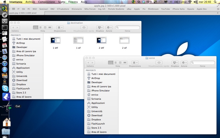The width and height of the screenshot is (220, 138).
Task: Click the Spotlight magnifier in menu bar
Action: coord(215,2)
